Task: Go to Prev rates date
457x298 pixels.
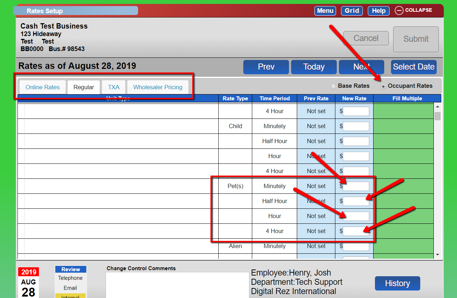Action: (x=266, y=67)
